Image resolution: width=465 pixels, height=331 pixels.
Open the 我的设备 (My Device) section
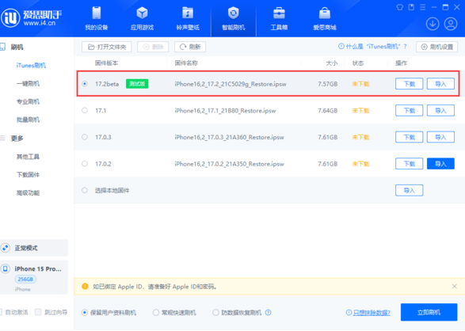point(97,18)
